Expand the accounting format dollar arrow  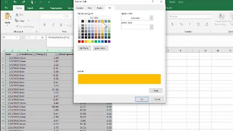click(x=176, y=24)
